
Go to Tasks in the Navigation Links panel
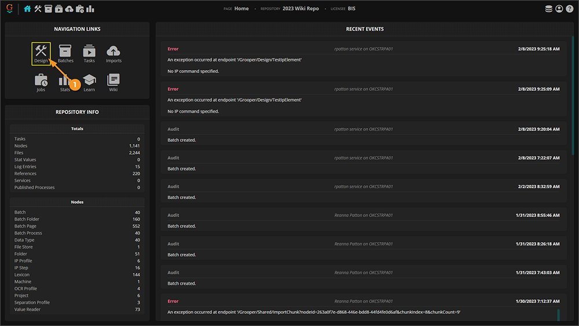(x=89, y=53)
